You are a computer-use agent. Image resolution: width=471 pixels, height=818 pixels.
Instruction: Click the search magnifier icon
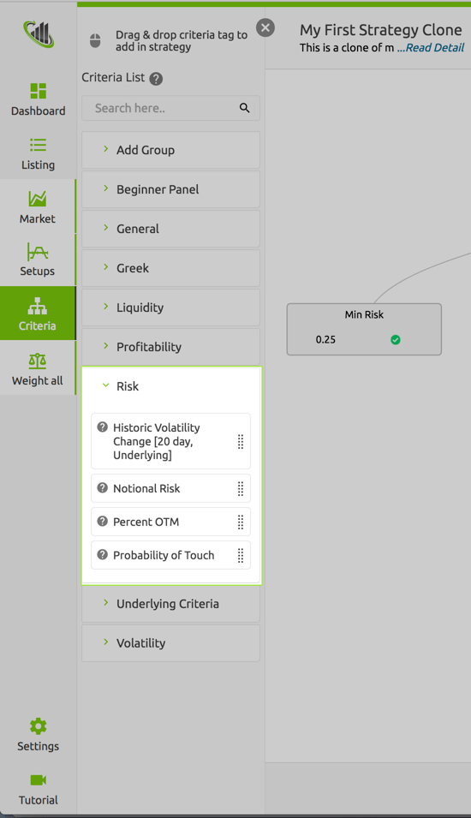245,108
